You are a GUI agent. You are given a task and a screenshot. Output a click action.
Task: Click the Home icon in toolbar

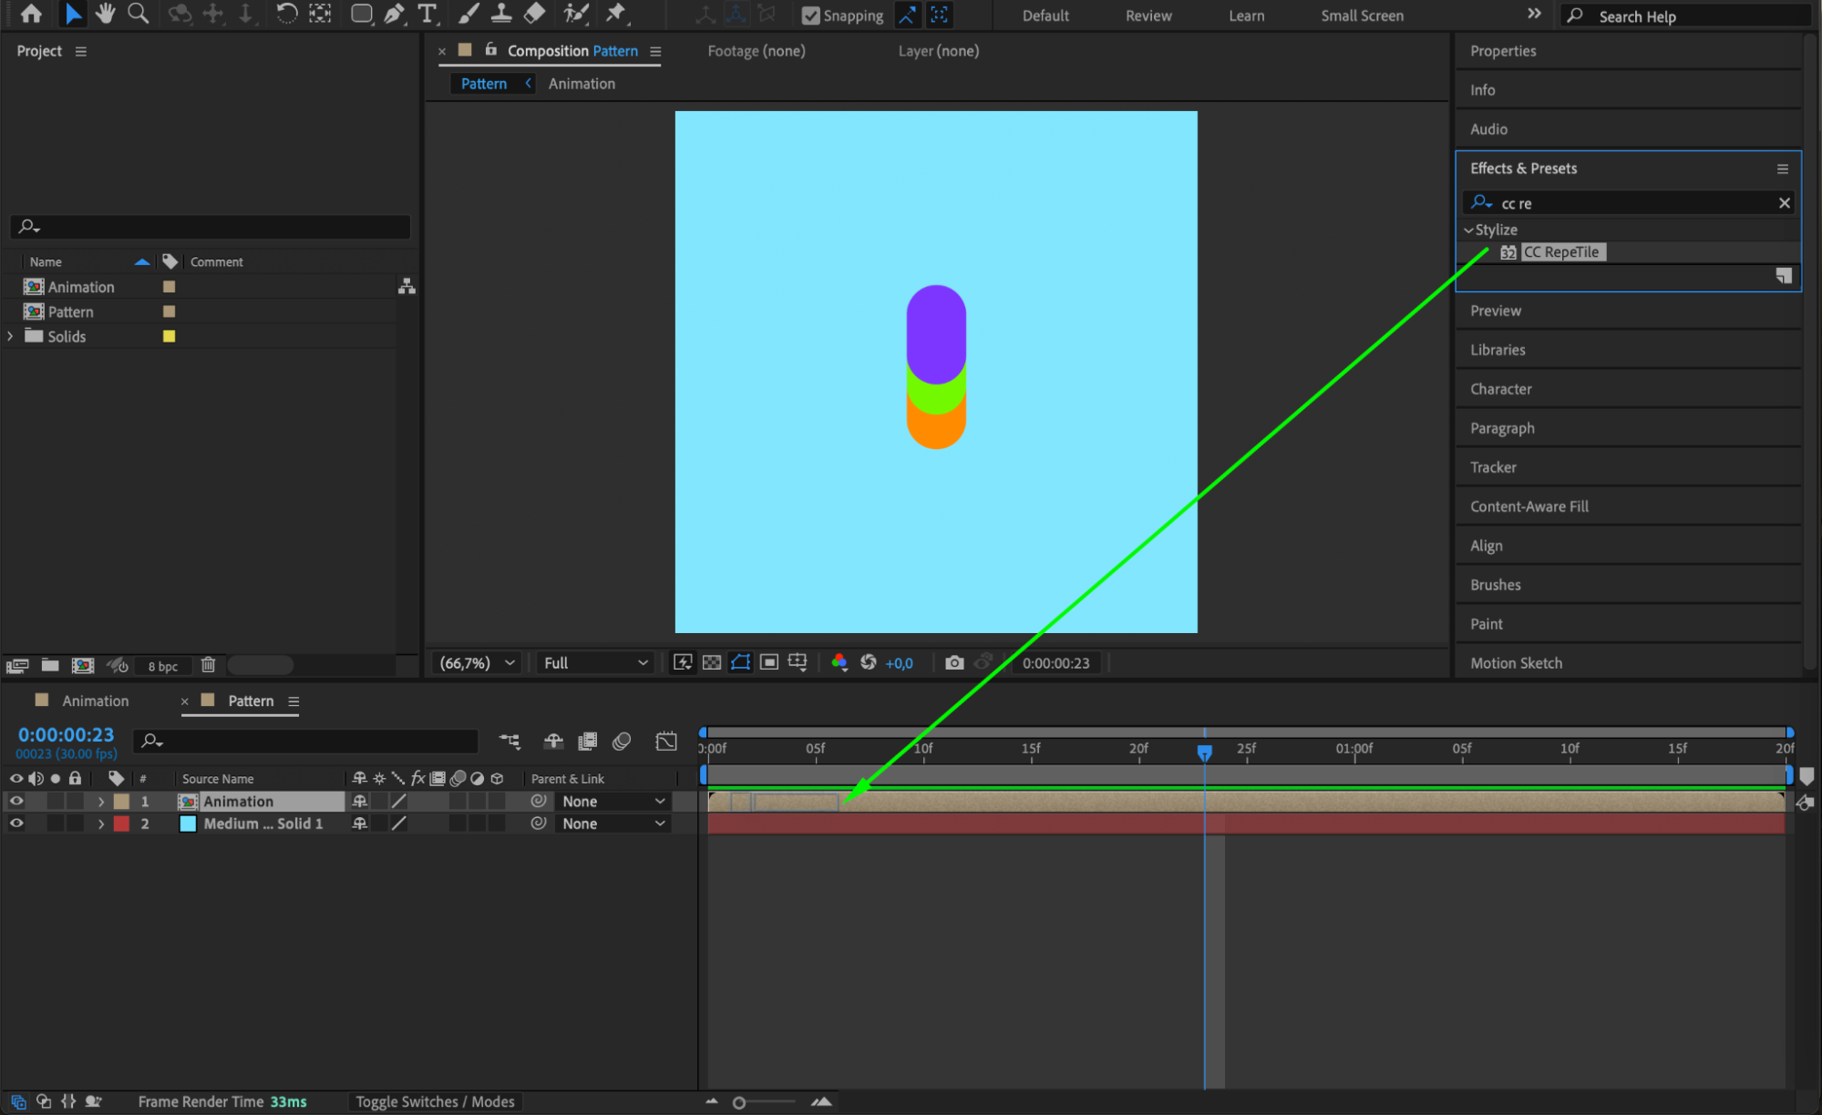(x=31, y=14)
